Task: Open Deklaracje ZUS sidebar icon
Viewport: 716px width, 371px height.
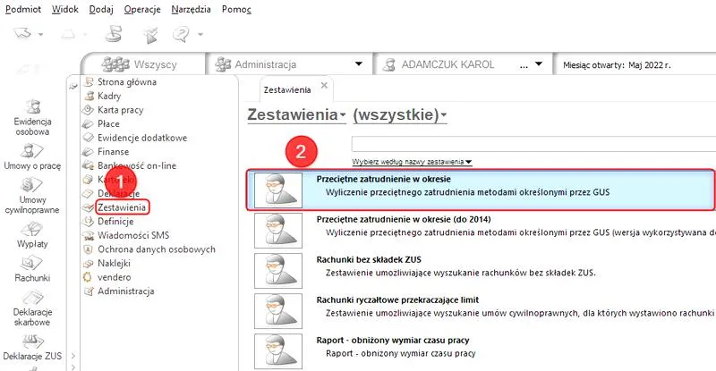Action: point(32,348)
